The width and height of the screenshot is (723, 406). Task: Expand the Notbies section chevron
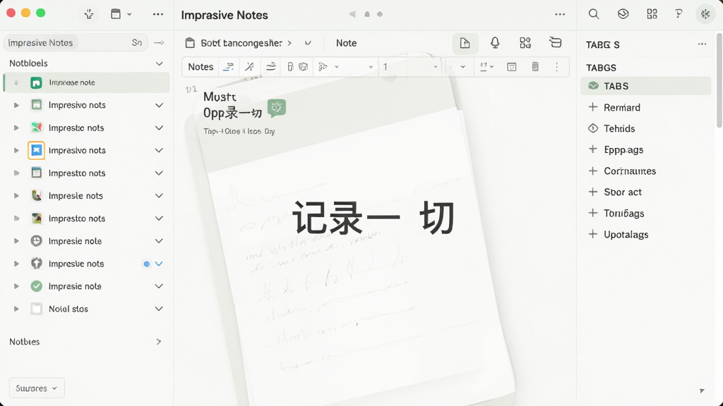click(x=159, y=342)
